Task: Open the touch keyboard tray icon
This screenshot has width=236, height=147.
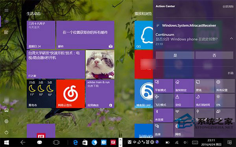Action: click(x=195, y=142)
